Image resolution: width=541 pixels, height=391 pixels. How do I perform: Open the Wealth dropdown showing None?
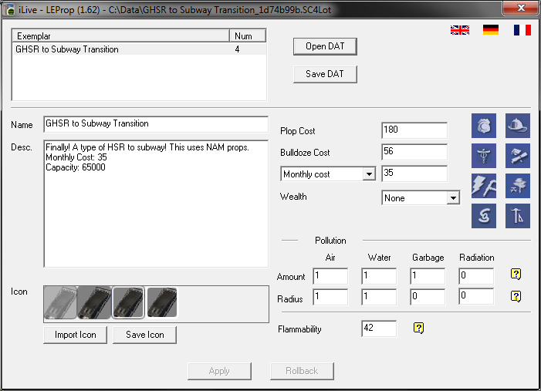(x=453, y=198)
